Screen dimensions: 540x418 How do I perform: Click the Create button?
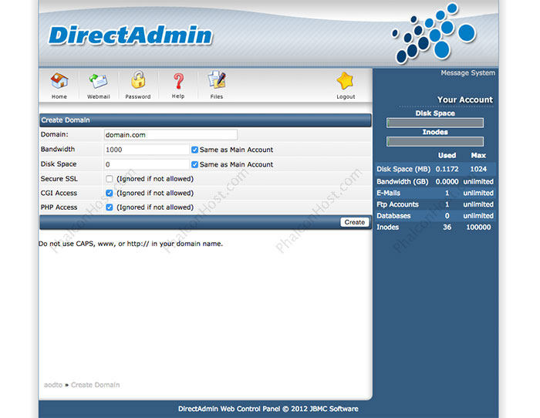click(355, 222)
